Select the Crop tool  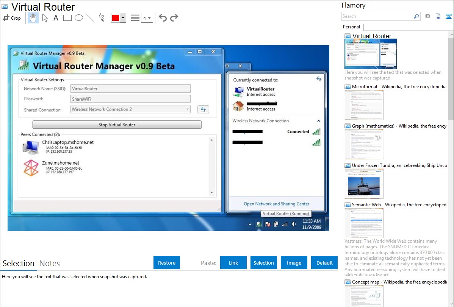click(12, 18)
